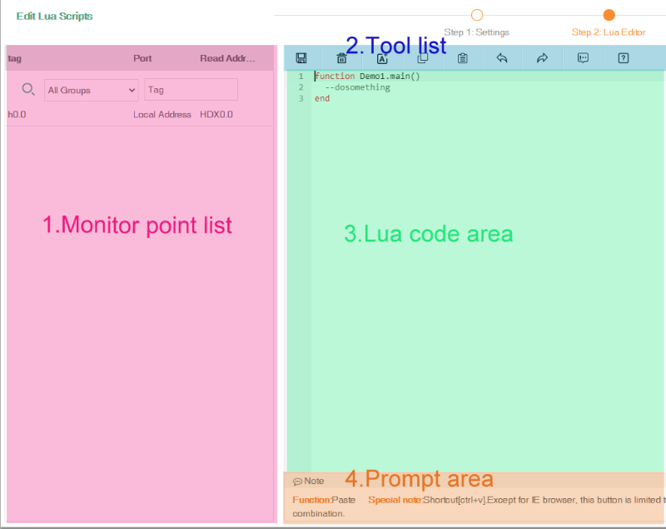Open the Help question mark icon

[x=623, y=58]
